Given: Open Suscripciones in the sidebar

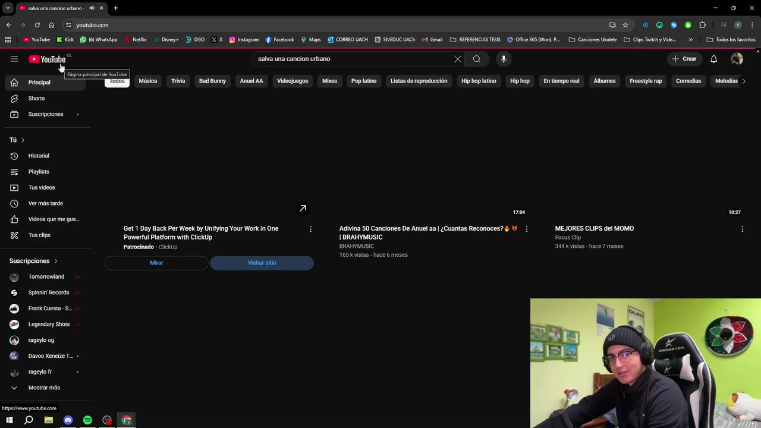Looking at the screenshot, I should click(45, 114).
